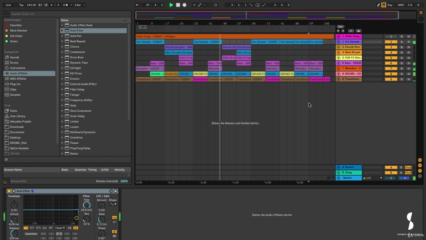Toggle the computer MIDI keyboard icon
Image resolution: width=426 pixels, height=240 pixels.
click(383, 5)
